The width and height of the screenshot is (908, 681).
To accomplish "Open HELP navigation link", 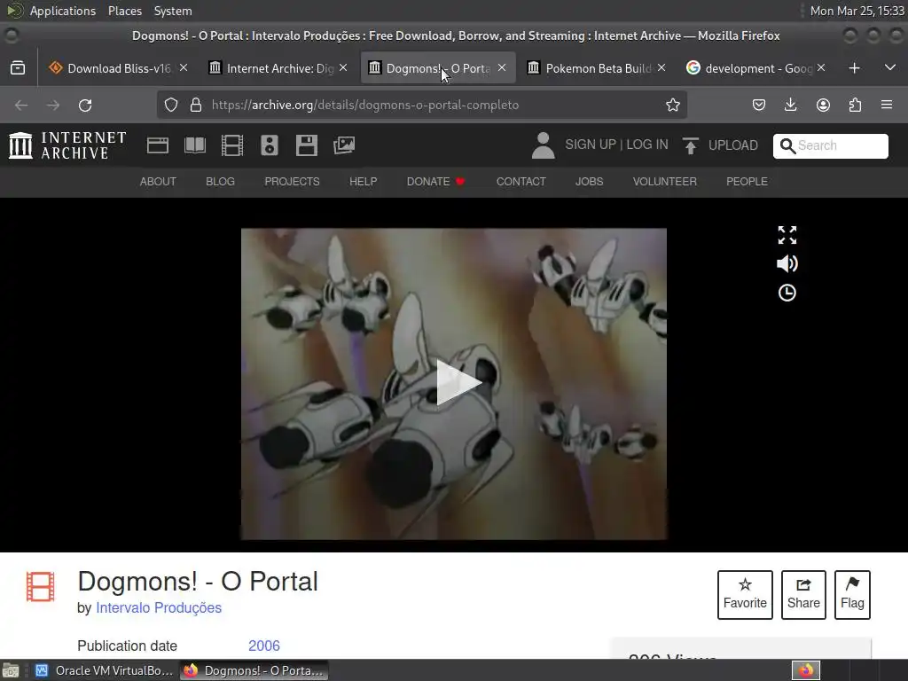I will click(363, 182).
